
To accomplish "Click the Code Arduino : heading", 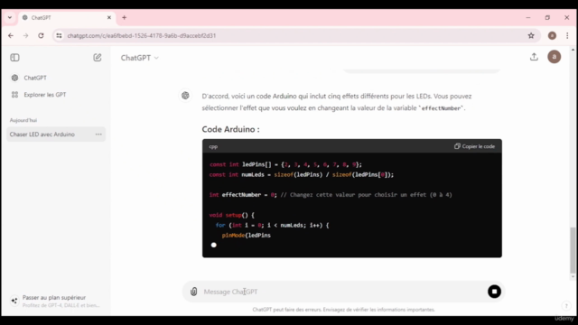I will point(230,129).
